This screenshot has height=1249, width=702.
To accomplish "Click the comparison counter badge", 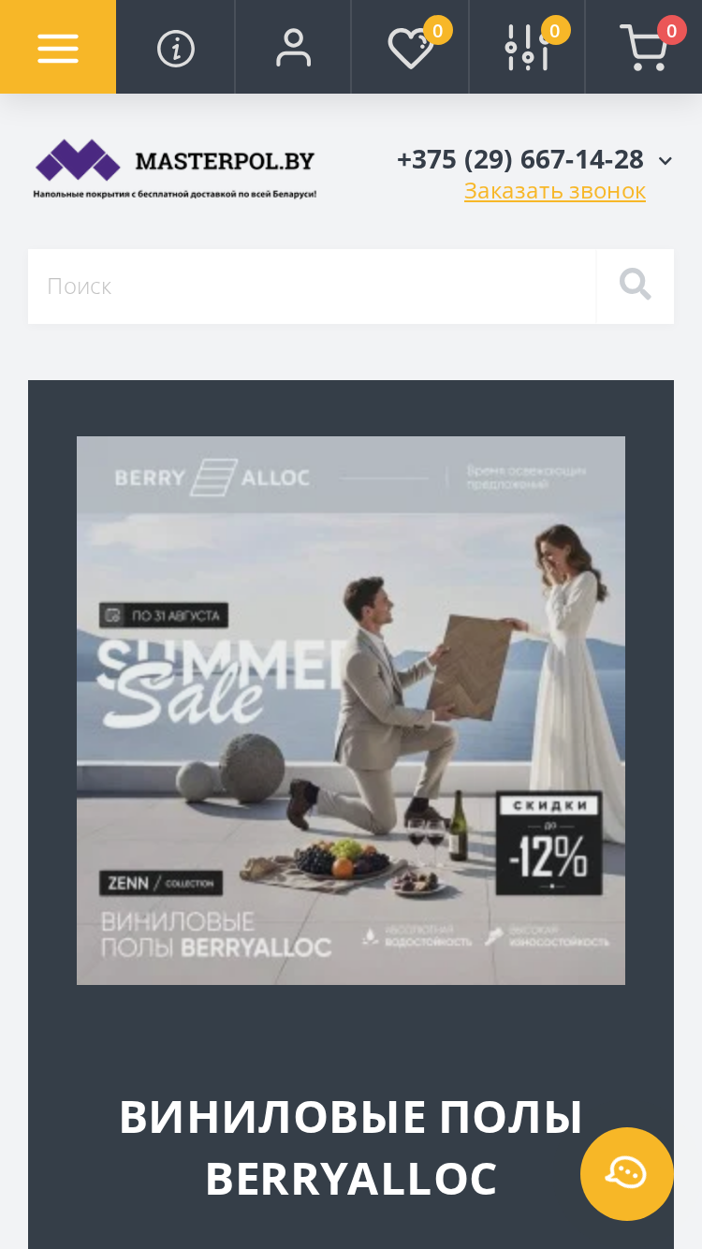I will (555, 31).
